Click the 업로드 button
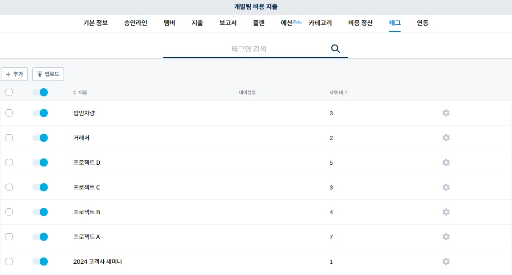 click(x=48, y=74)
